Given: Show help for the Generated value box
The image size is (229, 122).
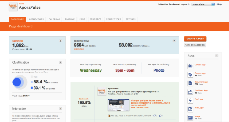Looking at the screenshot, I should 174,41.
